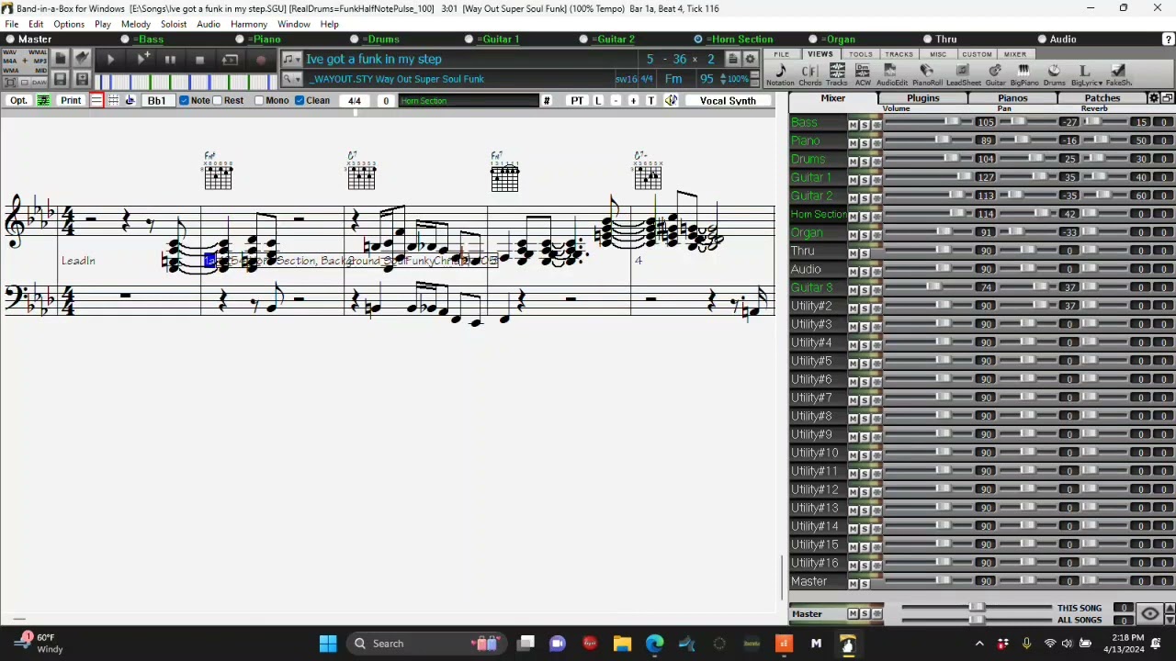Click the speaker icon next to T
1176x661 pixels.
click(x=672, y=100)
